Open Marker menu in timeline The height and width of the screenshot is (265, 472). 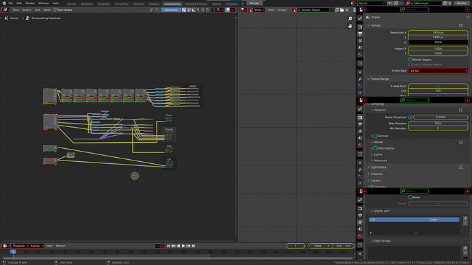60,246
